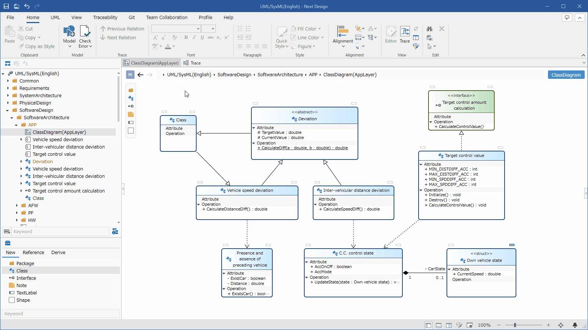Toggle keyword match mode button left of search
Screen dimensions: 588x330
[x=7, y=231]
